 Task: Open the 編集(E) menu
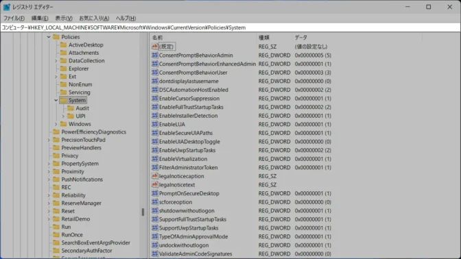40,18
